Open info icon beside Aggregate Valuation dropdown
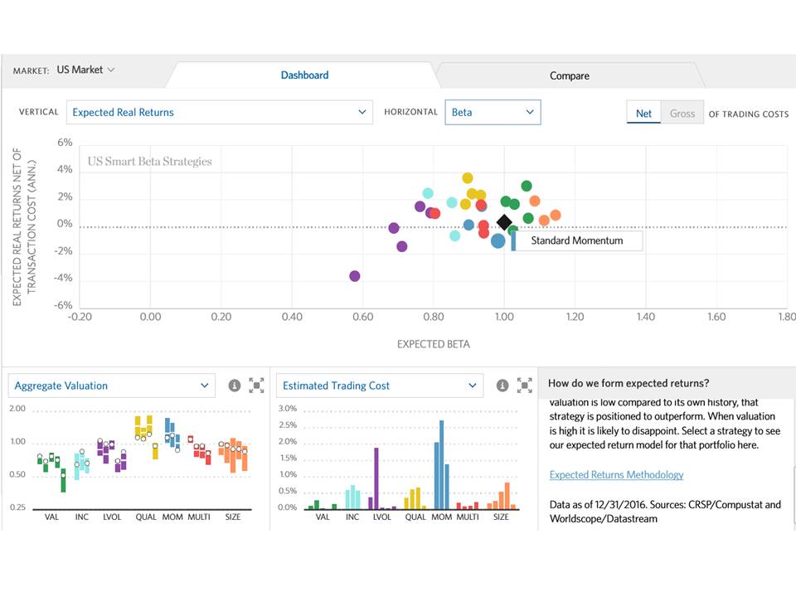The width and height of the screenshot is (796, 597). tap(235, 386)
